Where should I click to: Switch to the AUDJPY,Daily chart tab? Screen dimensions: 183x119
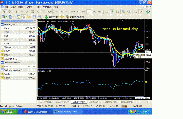(62, 102)
